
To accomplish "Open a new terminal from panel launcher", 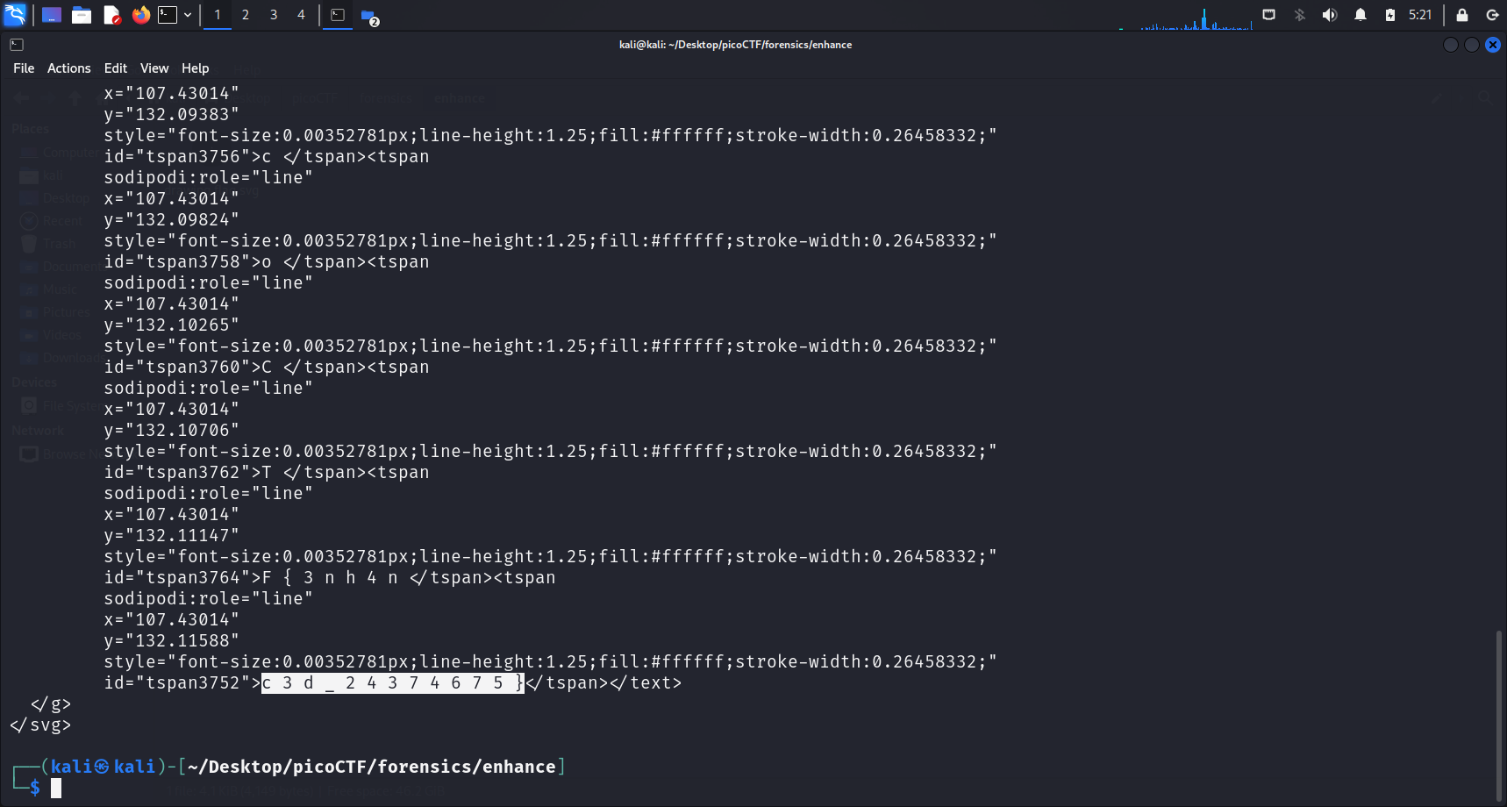I will [x=168, y=15].
